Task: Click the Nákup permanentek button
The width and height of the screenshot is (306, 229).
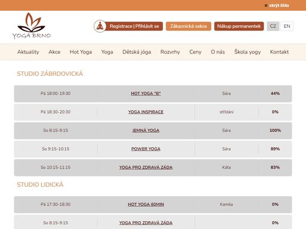Action: pos(239,26)
